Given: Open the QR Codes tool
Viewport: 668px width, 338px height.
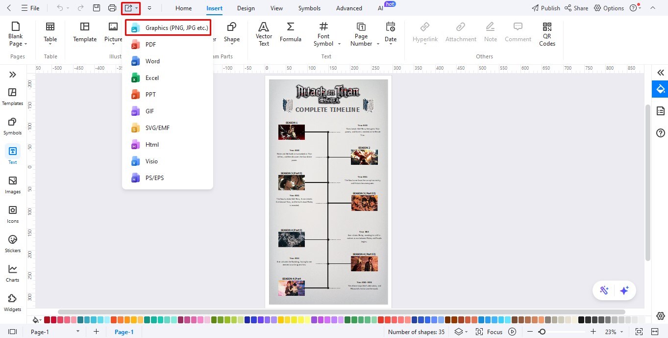Looking at the screenshot, I should [547, 34].
